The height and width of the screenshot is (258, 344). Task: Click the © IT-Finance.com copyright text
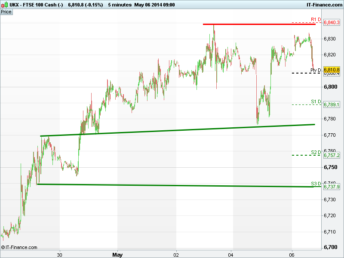[20, 247]
